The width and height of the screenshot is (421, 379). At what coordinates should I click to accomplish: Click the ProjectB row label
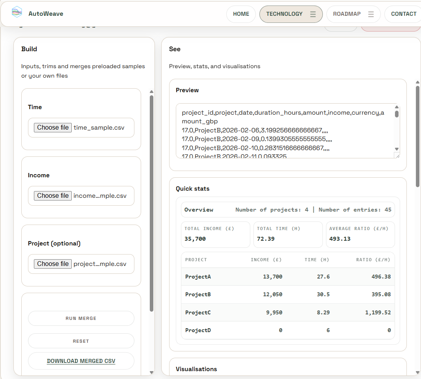(x=198, y=294)
